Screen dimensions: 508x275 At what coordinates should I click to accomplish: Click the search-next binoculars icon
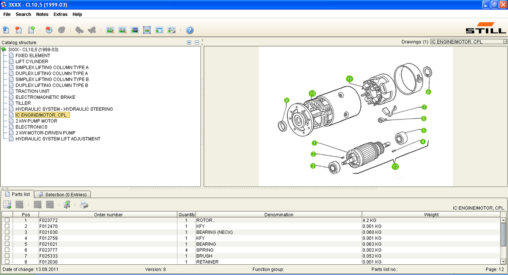(x=92, y=30)
